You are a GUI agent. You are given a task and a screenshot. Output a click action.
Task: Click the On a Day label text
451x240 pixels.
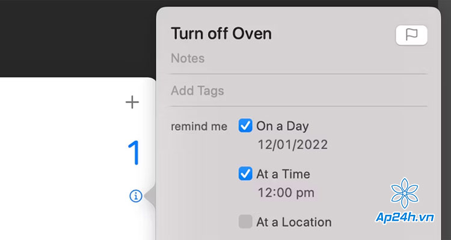click(283, 127)
